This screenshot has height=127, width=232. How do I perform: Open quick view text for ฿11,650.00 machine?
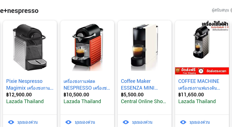(x=200, y=122)
